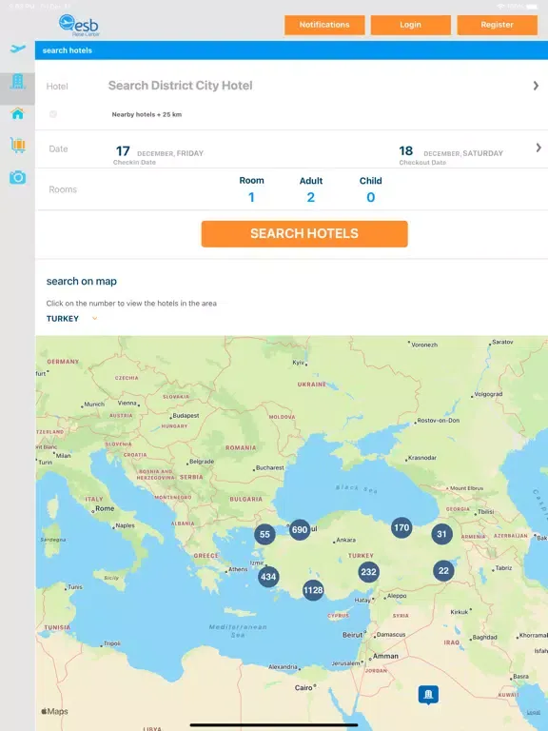Open the camera sidebar icon

pos(17,177)
